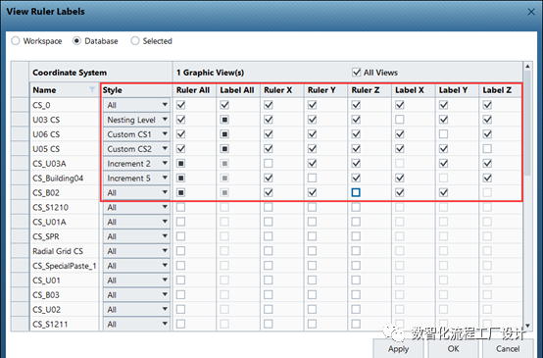
Task: Click the Ruler All column header
Action: point(194,90)
